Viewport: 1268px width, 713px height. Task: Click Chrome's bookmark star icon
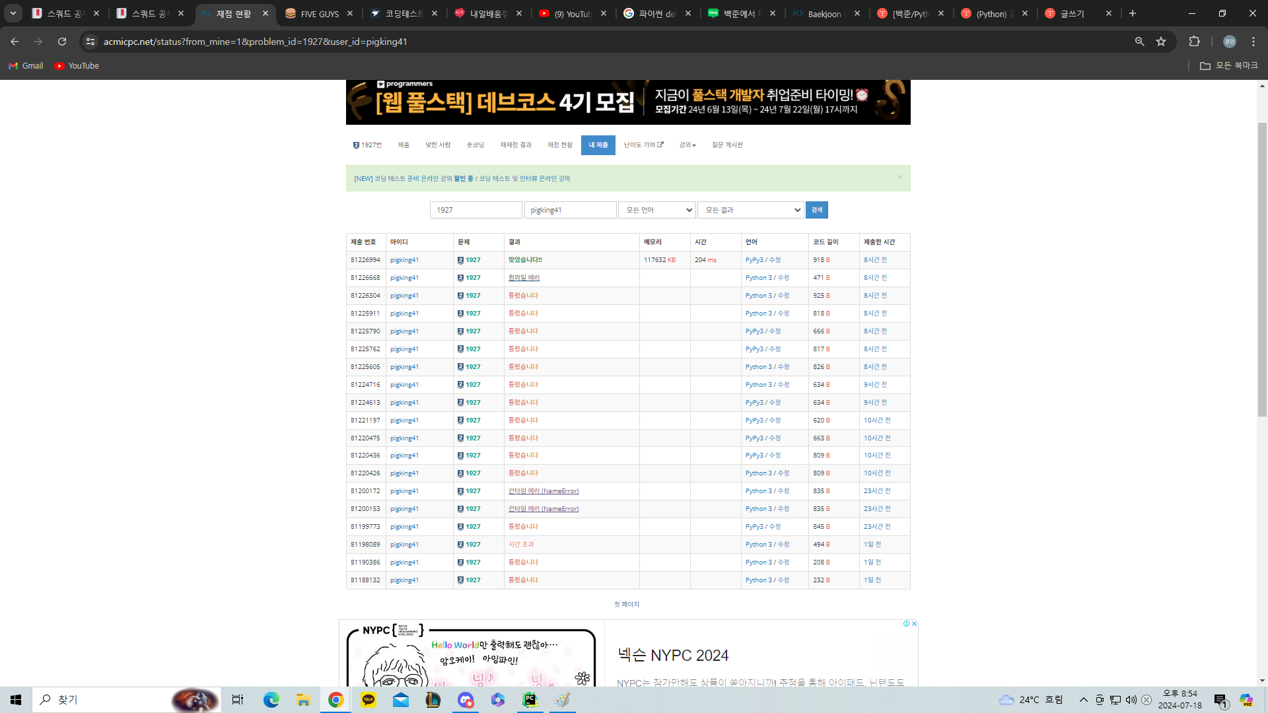pos(1161,42)
